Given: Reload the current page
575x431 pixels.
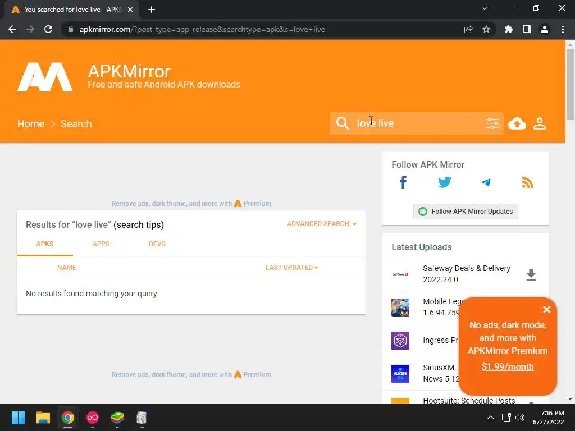Looking at the screenshot, I should click(x=48, y=29).
